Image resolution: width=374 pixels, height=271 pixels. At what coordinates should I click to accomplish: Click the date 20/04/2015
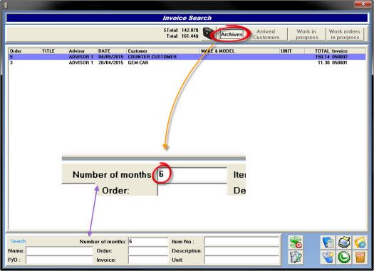(111, 63)
